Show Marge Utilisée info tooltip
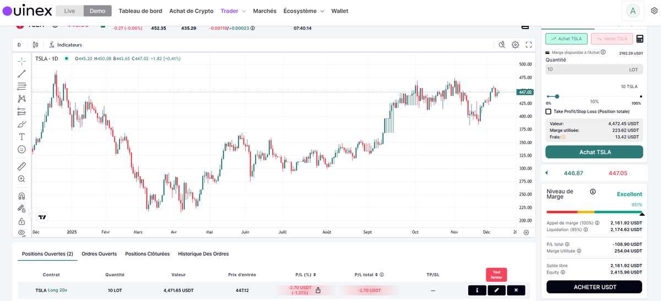This screenshot has height=301, width=661. coord(579,251)
